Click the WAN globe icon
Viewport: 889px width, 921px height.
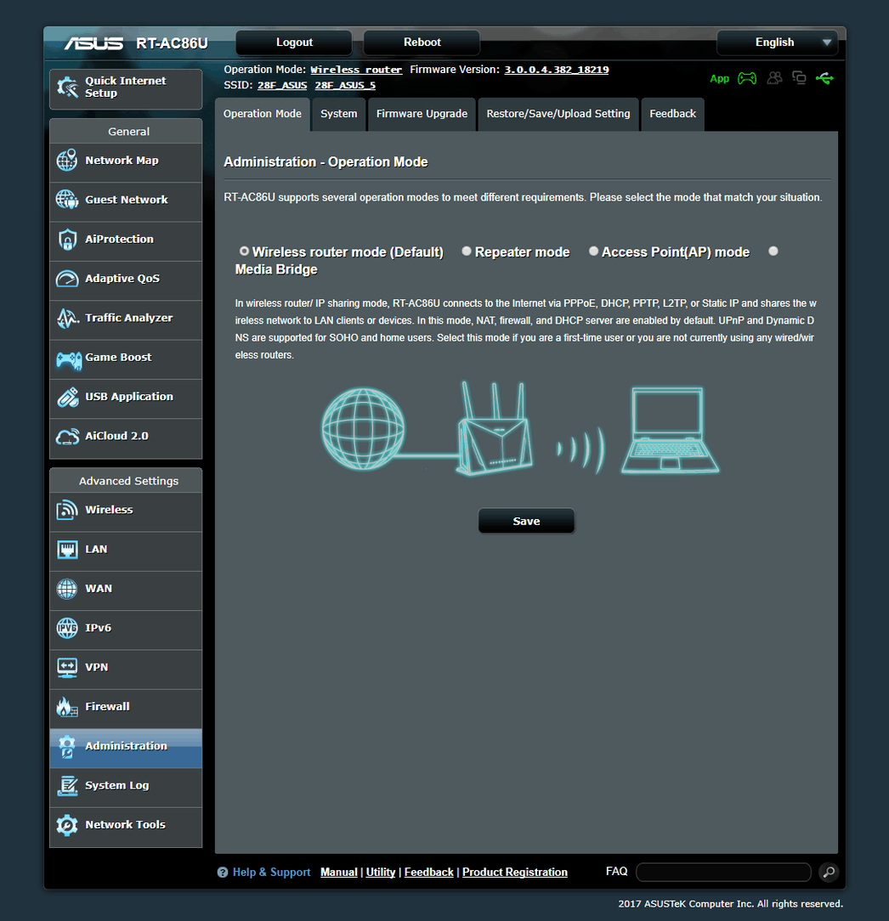click(67, 589)
